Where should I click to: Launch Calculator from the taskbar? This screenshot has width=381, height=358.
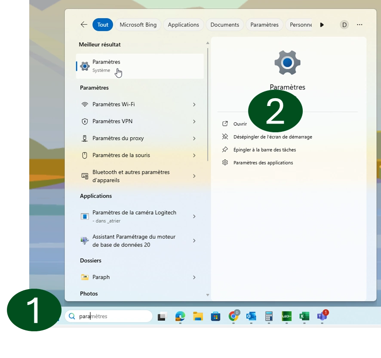(x=269, y=317)
